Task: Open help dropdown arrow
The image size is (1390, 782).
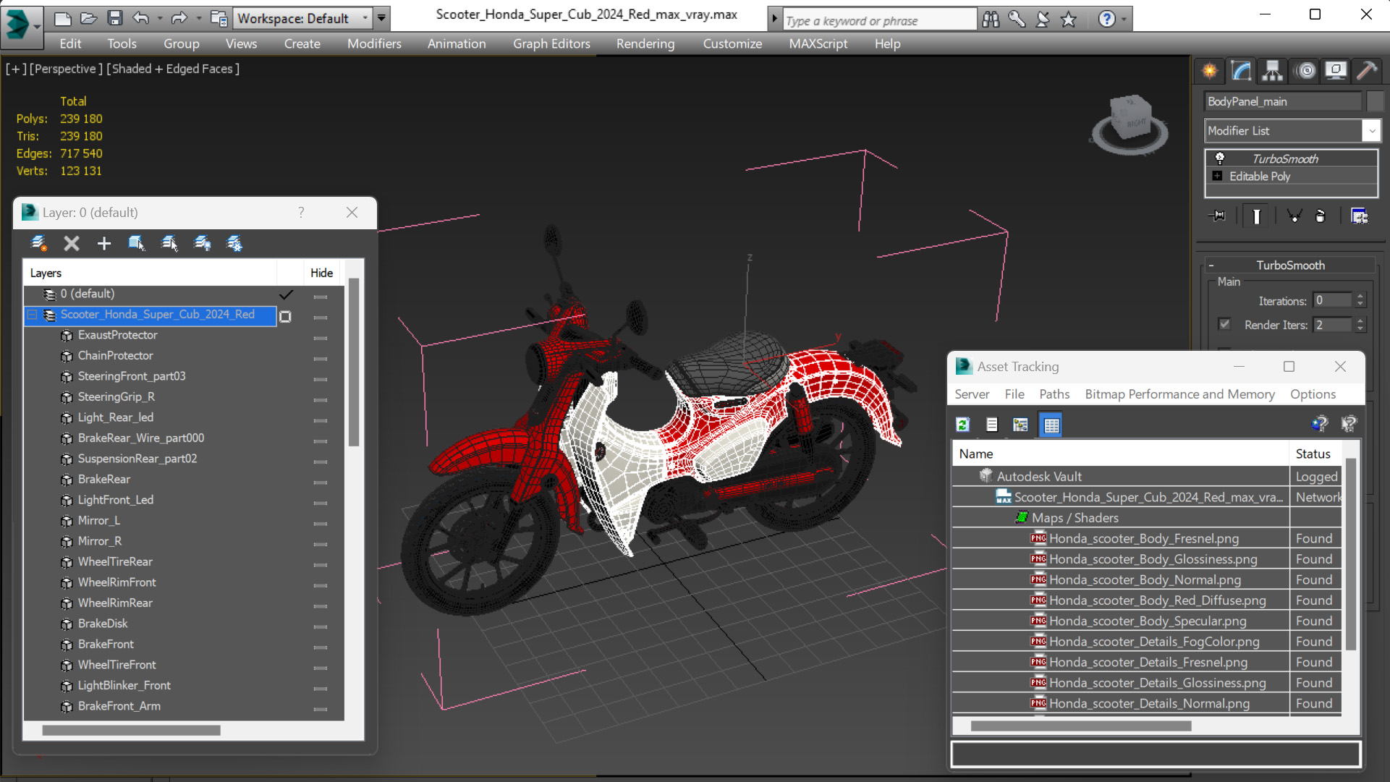Action: click(1124, 20)
